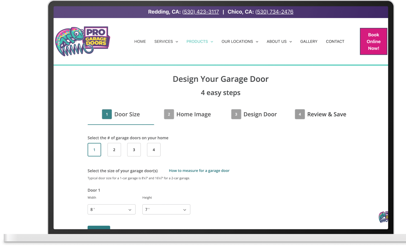Select 4 garage doors option

[x=154, y=150]
